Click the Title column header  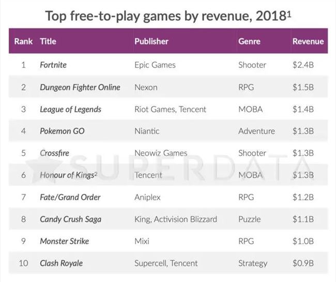pos(48,41)
